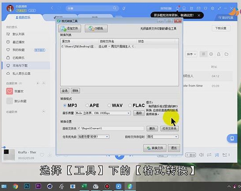Click the mail message icon in header
241x191 pixels.
(x=198, y=8)
